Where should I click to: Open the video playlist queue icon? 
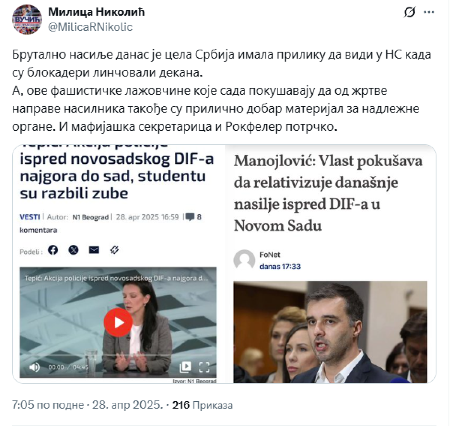pos(185,367)
